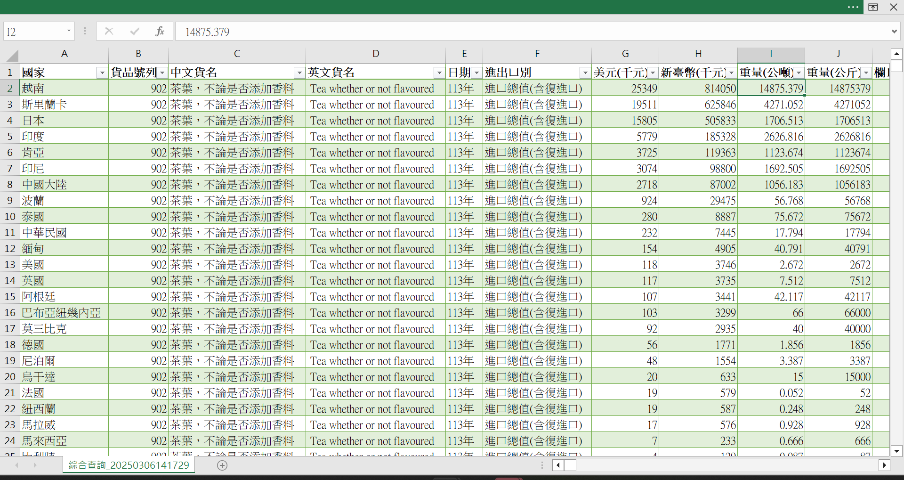
Task: Click the three-dots more options icon
Action: click(853, 7)
